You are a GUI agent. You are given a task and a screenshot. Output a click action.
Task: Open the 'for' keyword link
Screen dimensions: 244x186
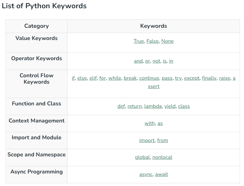(x=102, y=78)
